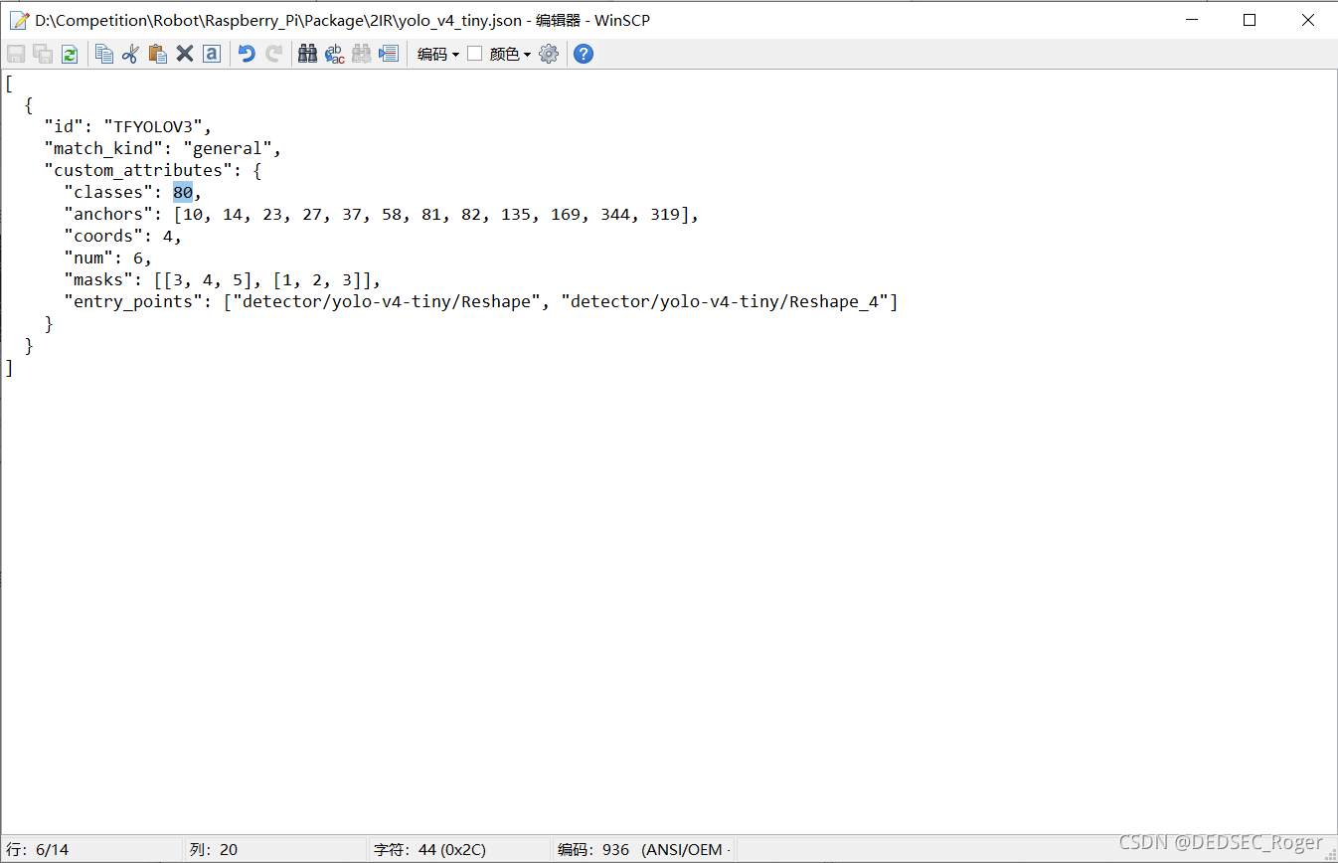Copy selection using the Copy icon
Image resolution: width=1338 pixels, height=863 pixels.
pos(104,54)
